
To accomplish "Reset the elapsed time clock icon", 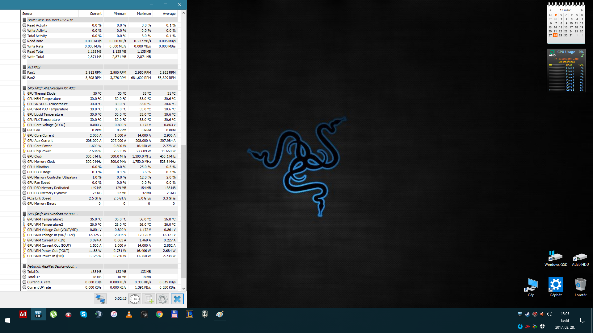I will [x=135, y=299].
